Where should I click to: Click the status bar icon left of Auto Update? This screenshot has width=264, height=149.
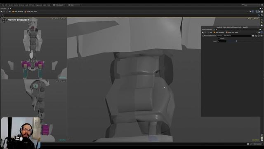tap(251, 144)
